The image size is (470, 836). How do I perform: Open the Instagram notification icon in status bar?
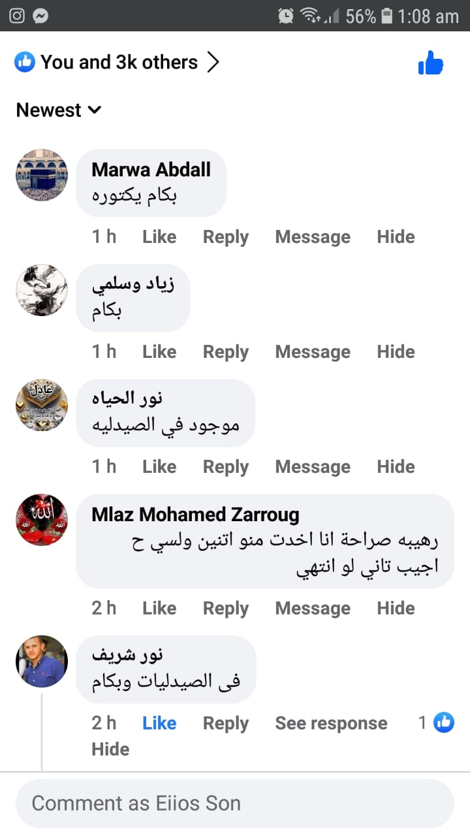17,16
